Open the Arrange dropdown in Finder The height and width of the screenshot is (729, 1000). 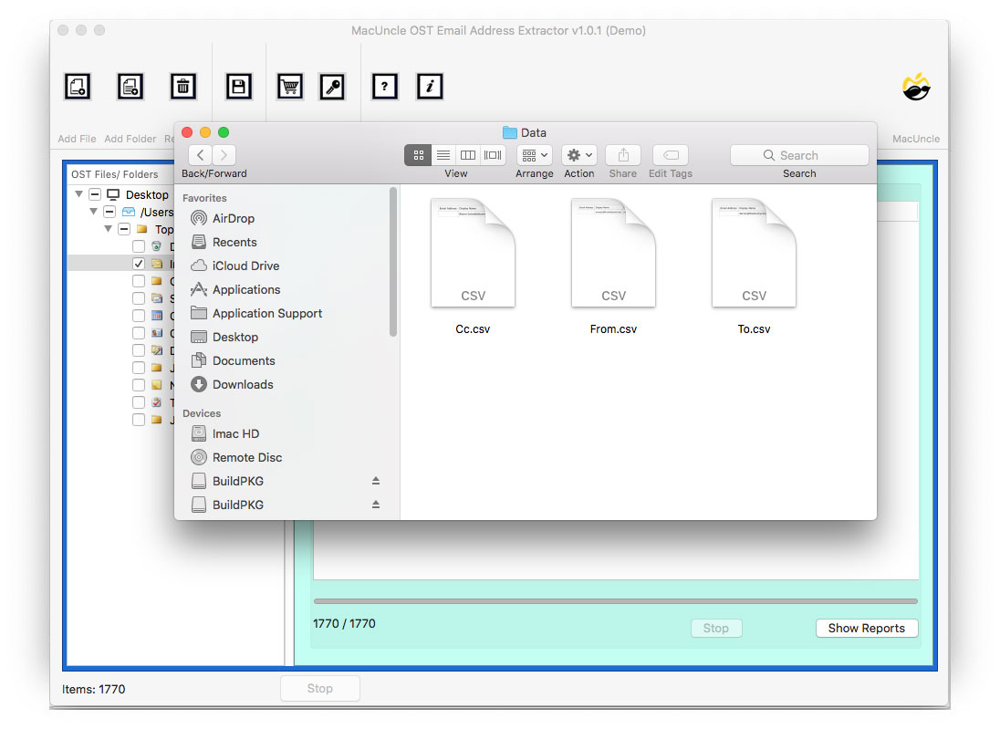tap(535, 155)
